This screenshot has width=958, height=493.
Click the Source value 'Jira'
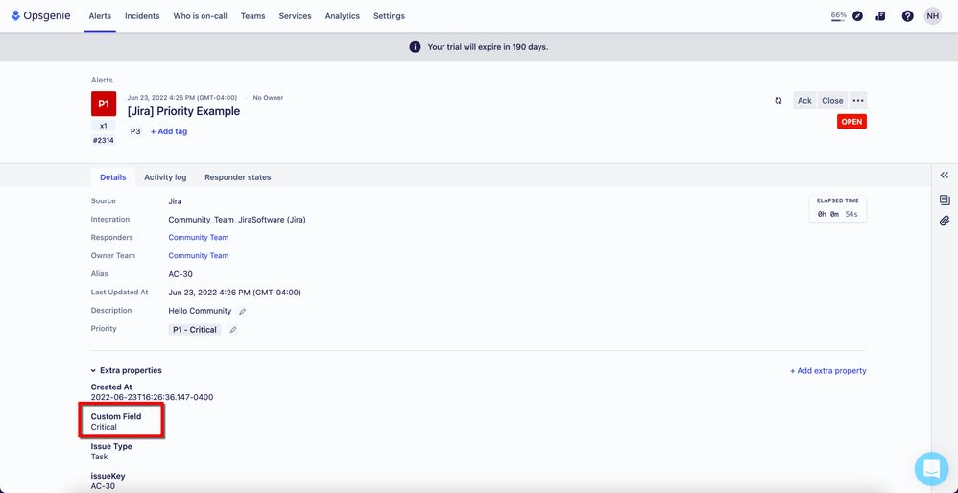[175, 201]
